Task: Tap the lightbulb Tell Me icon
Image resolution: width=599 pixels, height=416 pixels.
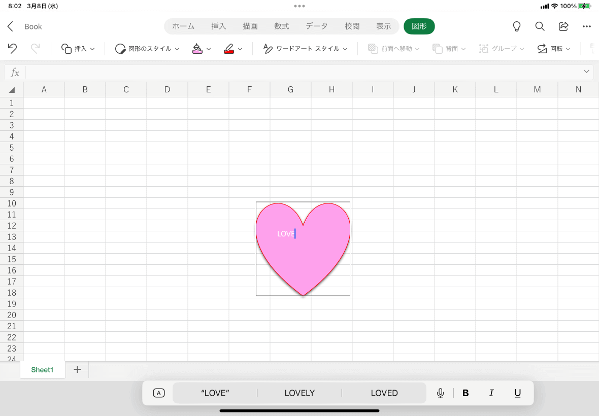Action: [x=516, y=26]
